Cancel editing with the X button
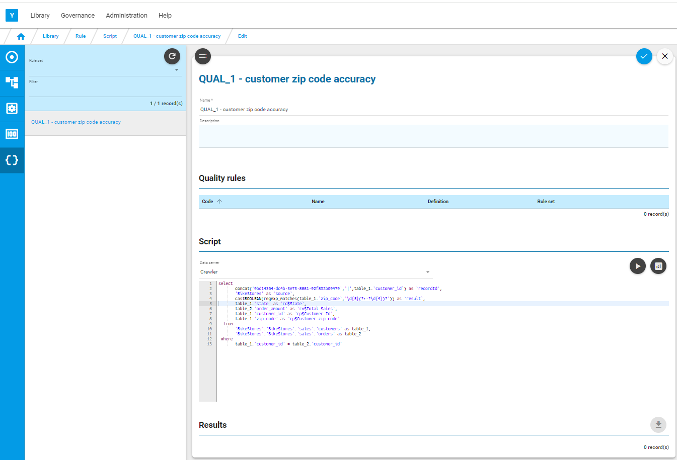This screenshot has width=677, height=460. (665, 56)
